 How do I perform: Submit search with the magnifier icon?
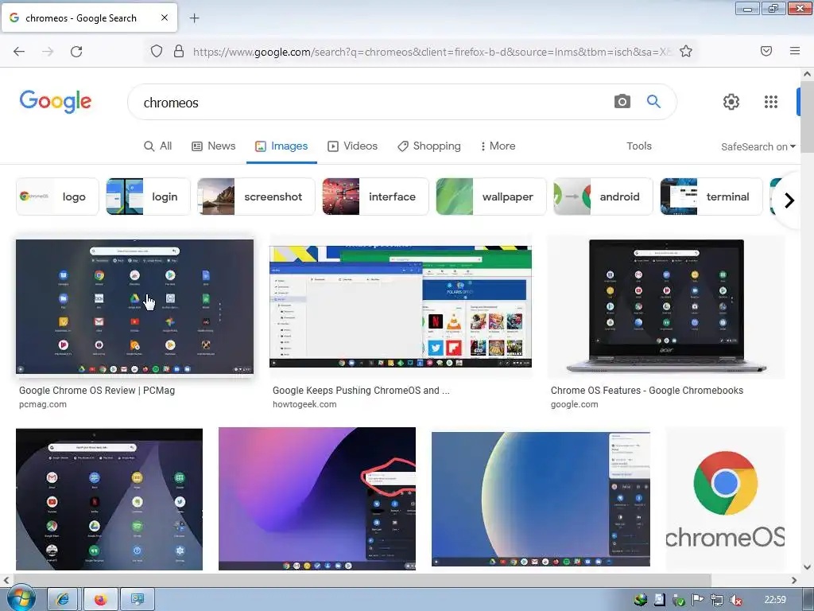[x=653, y=101]
